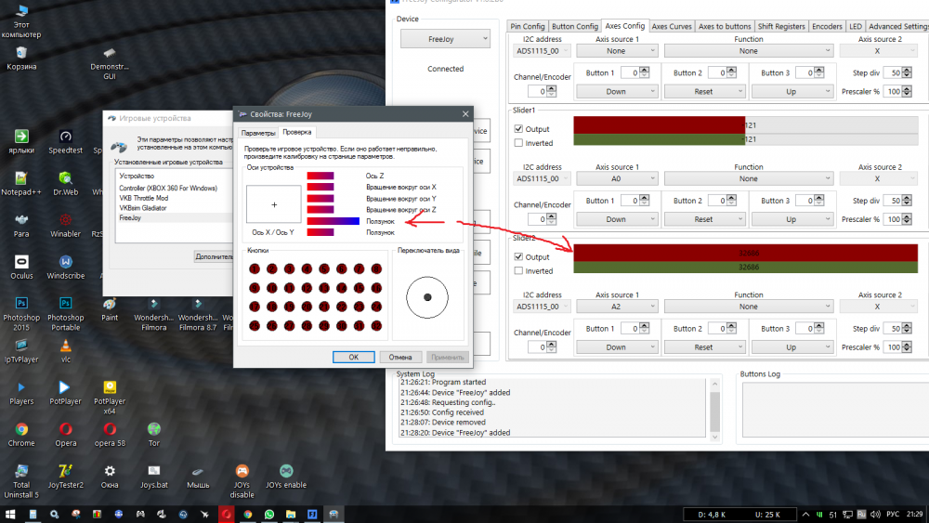Screen dimensions: 929x523
Task: Open the Speedtest desktop icon
Action: 65,137
